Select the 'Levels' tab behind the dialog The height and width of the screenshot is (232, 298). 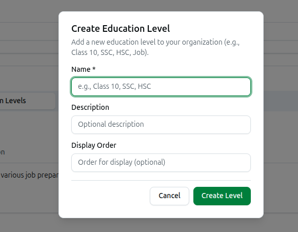coord(28,101)
